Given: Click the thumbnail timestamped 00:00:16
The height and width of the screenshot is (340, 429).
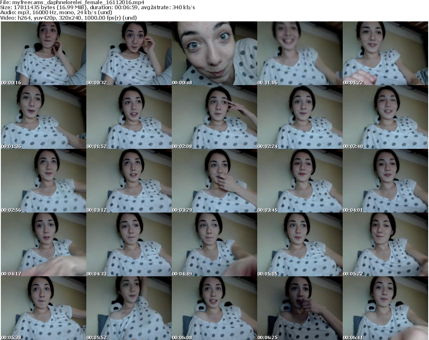Looking at the screenshot, I should click(43, 53).
